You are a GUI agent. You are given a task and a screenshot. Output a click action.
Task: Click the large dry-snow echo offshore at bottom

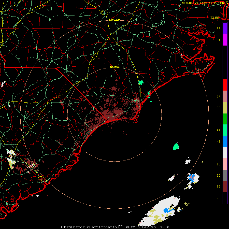coord(159,210)
